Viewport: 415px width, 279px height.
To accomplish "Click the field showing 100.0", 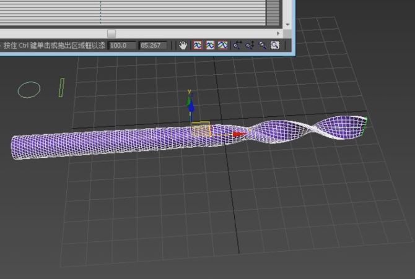I will [122, 45].
